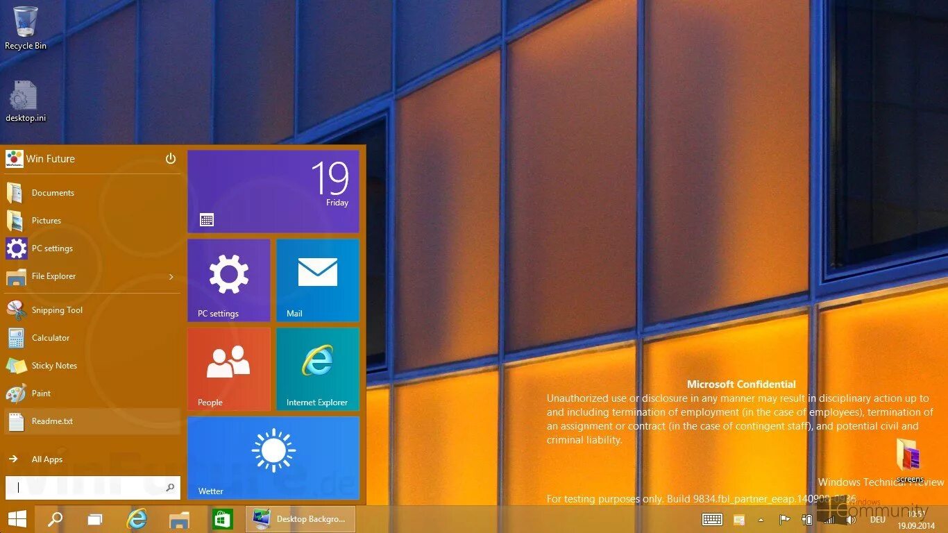
Task: Launch the Snipping Tool
Action: point(92,310)
